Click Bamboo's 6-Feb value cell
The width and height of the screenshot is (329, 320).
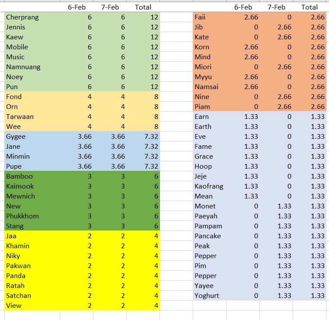coord(77,176)
